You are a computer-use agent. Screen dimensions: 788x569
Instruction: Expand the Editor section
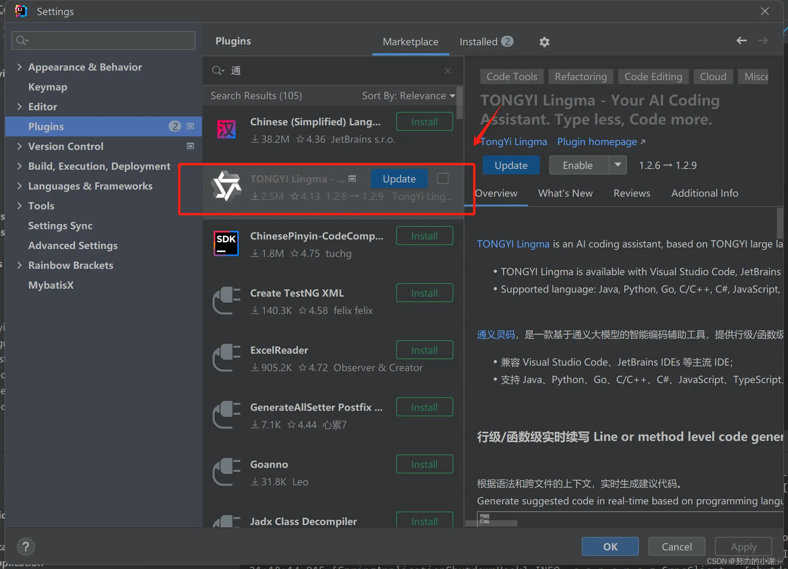click(19, 106)
